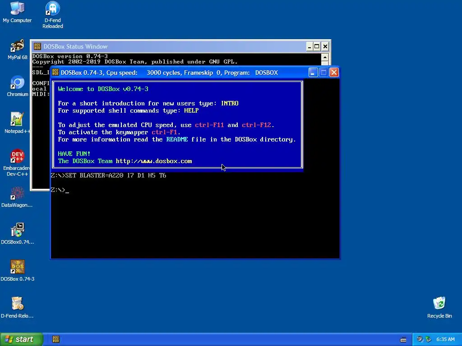The image size is (462, 346).
Task: Click the cyan README text
Action: [177, 140]
